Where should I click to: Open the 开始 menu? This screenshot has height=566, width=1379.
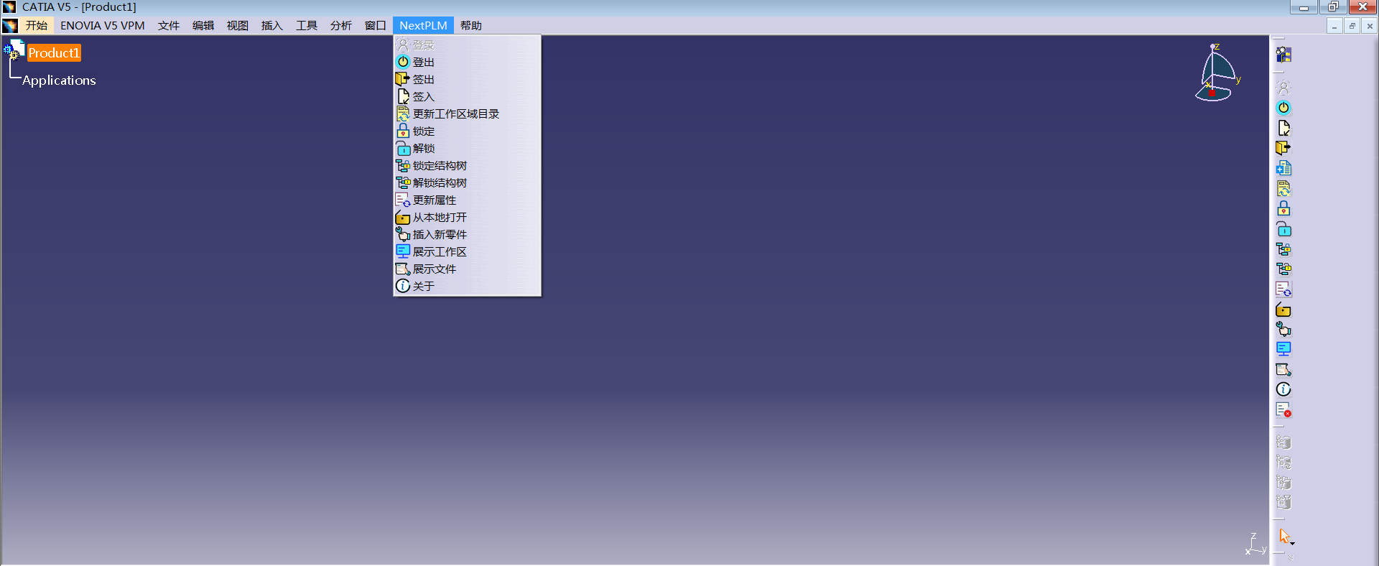[37, 26]
